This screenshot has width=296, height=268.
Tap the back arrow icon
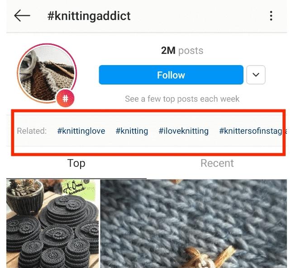pyautogui.click(x=22, y=16)
